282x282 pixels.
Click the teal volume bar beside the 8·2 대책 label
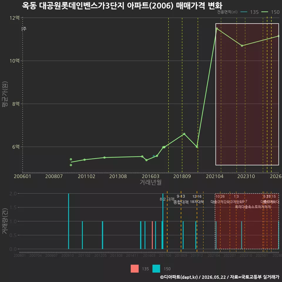click(x=163, y=221)
